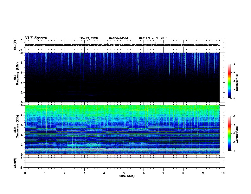Image resolution: width=251 pixels, height=194 pixels.
Task: Click inside the ch.2 spectrogram panel
Action: (x=122, y=130)
